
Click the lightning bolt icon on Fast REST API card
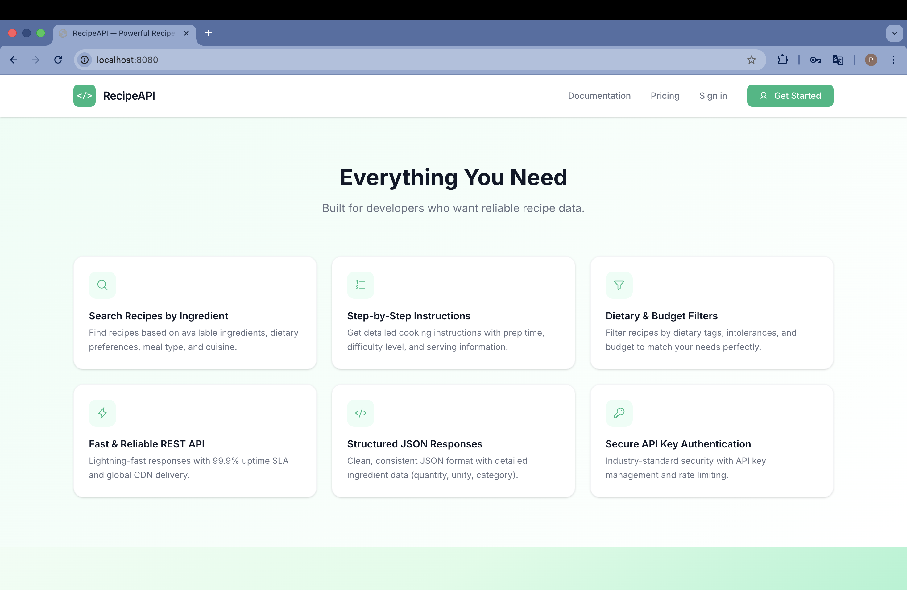point(102,413)
